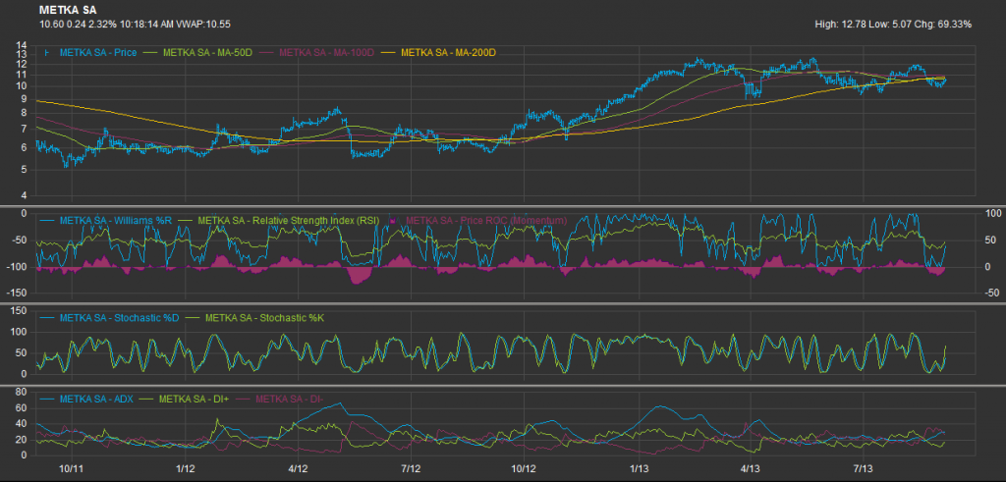This screenshot has width=1006, height=482.
Task: Click the 60 label on ADX axis
Action: pos(22,408)
